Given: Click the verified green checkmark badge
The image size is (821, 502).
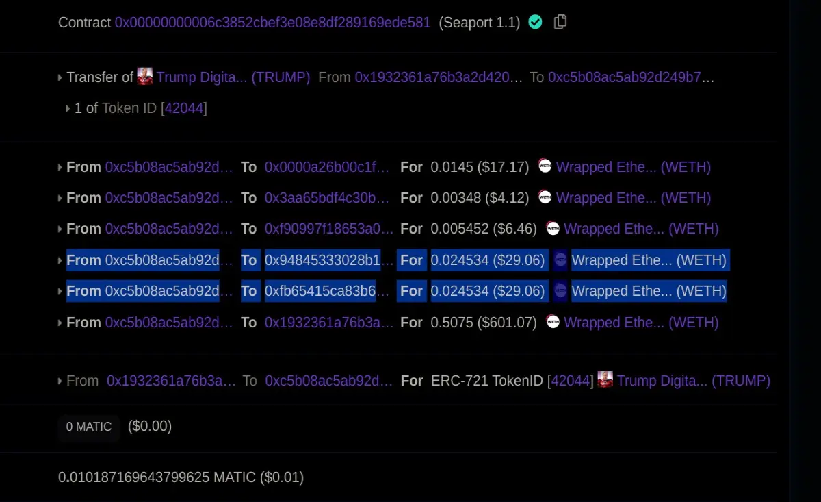Looking at the screenshot, I should pos(536,22).
